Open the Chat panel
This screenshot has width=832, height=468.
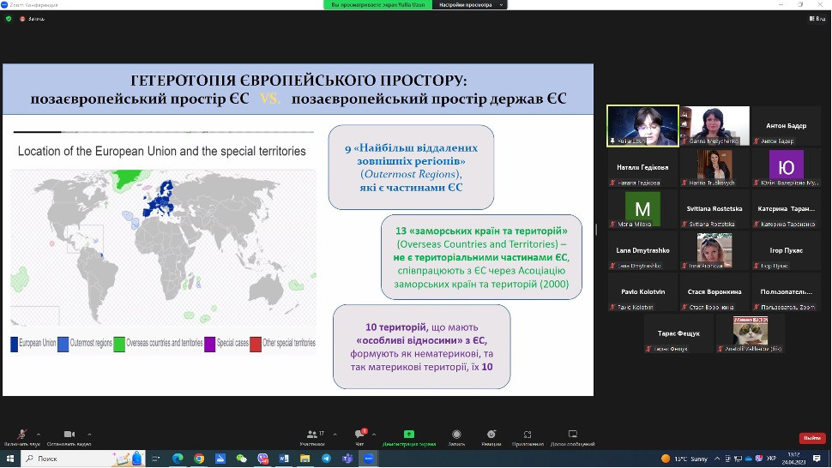[359, 437]
